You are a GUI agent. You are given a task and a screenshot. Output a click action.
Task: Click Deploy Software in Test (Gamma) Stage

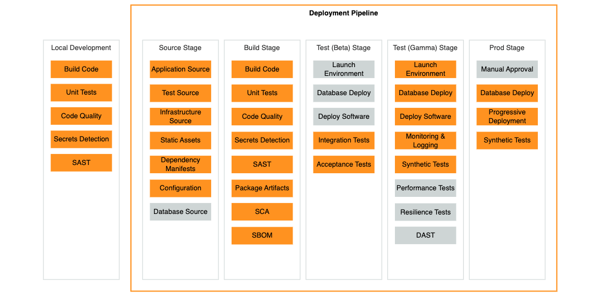point(425,117)
